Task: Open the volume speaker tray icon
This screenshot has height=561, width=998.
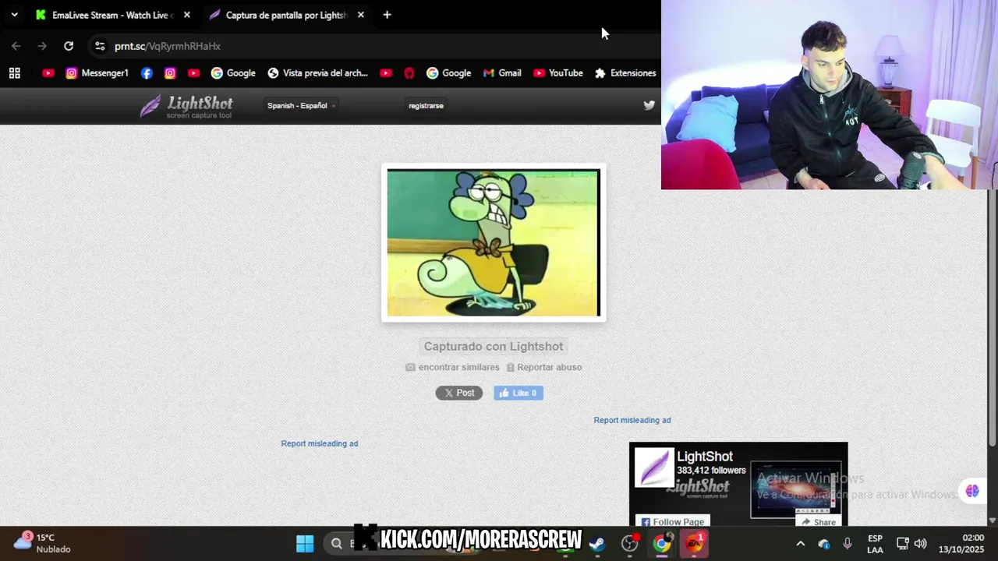Action: [x=921, y=544]
